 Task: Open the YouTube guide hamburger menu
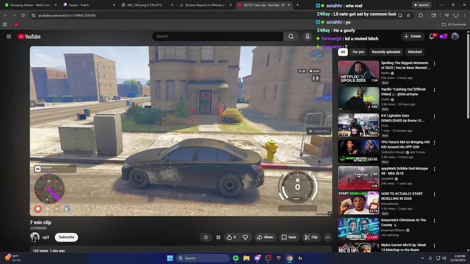point(9,36)
